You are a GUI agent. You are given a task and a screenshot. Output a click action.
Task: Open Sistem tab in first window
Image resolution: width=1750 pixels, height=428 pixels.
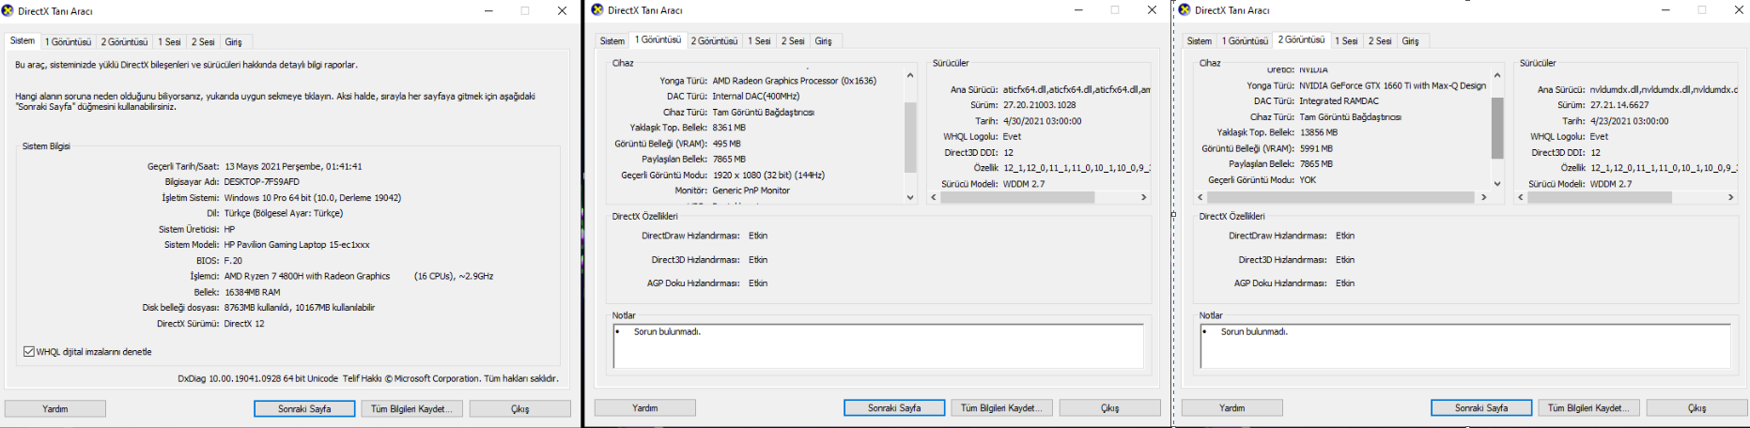(23, 40)
